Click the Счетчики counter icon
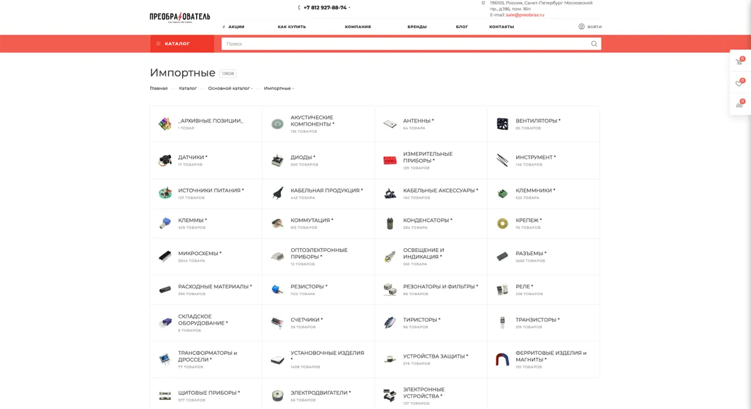 point(277,323)
